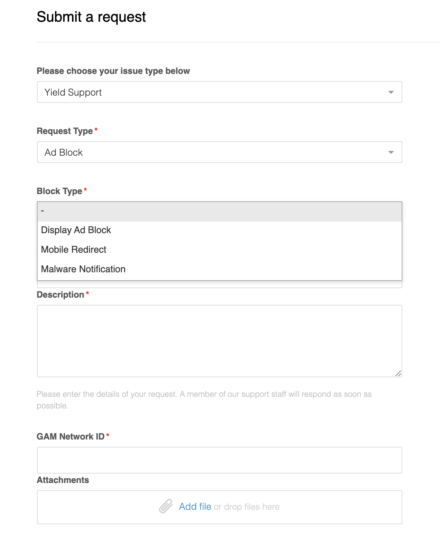Viewport: 440px width, 538px height.
Task: Click the Description field label
Action: pos(60,295)
